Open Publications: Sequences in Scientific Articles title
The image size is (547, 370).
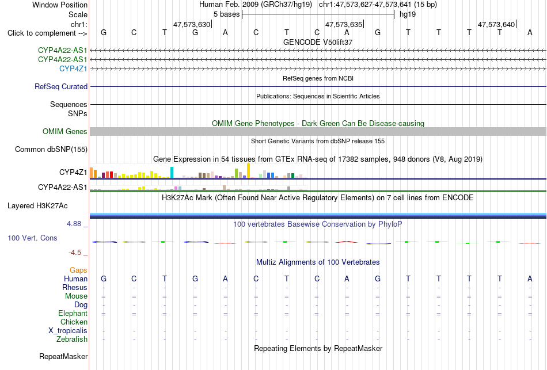[318, 96]
